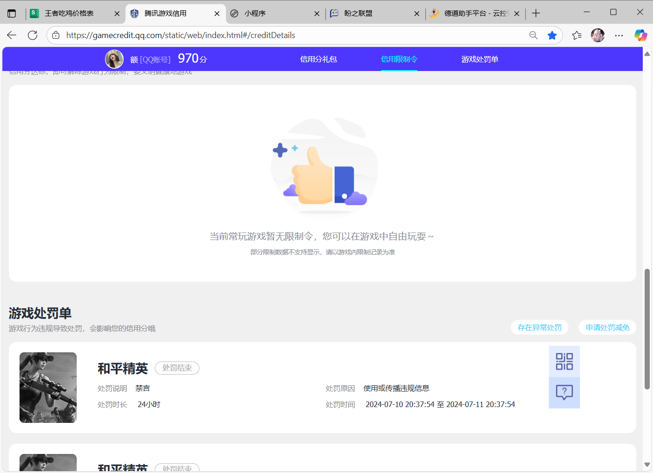The height and width of the screenshot is (473, 653).
Task: Open the zoom magnifier in address bar
Action: [534, 35]
